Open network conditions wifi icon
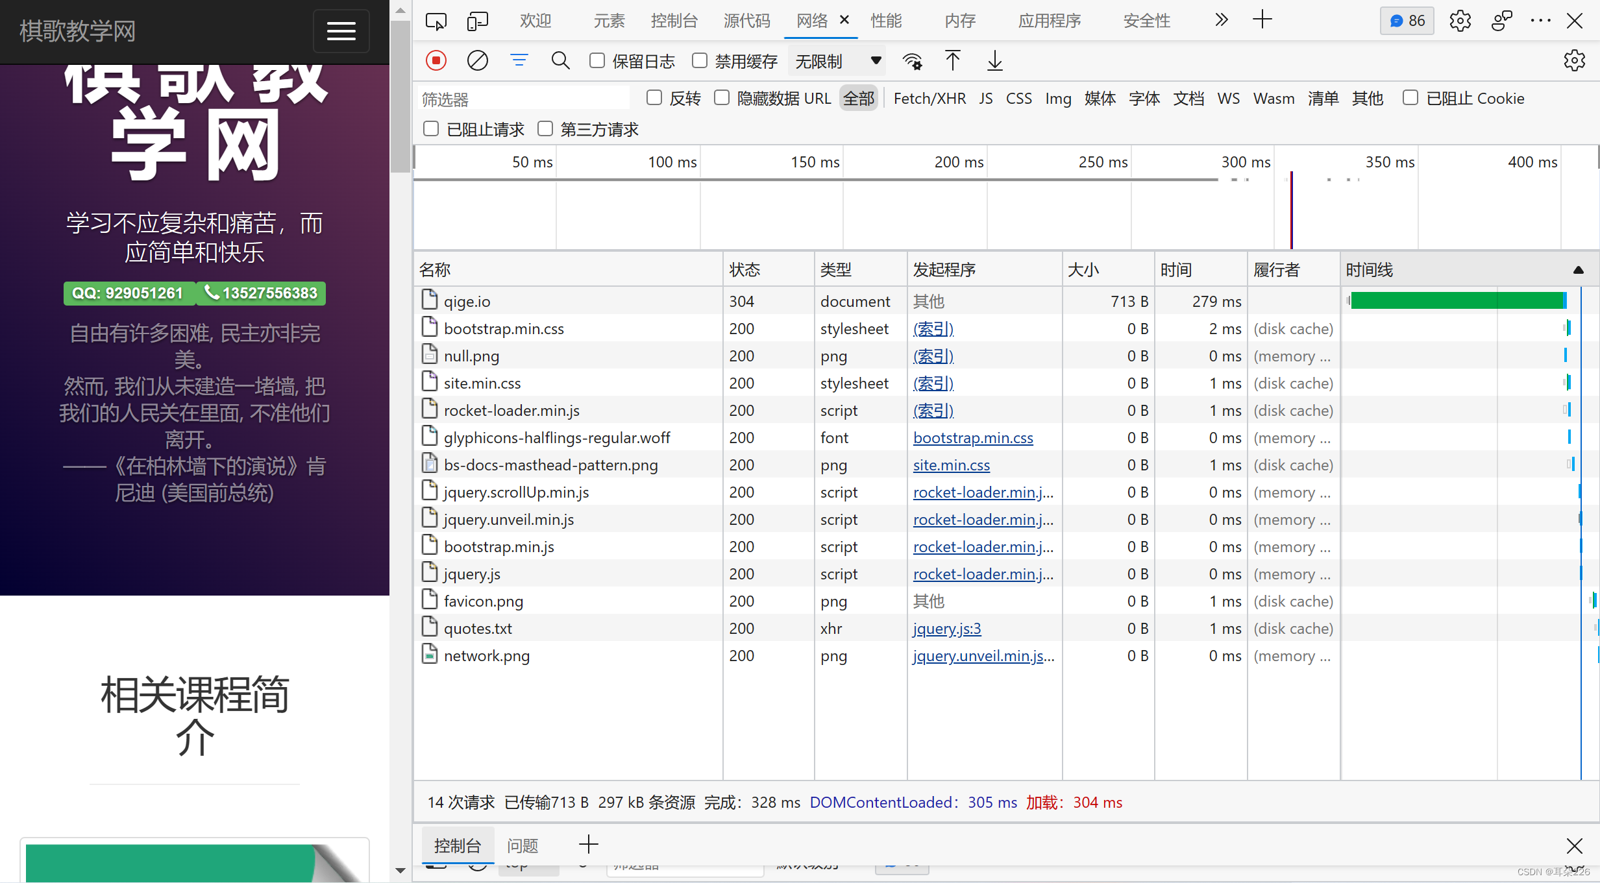1600x883 pixels. point(912,61)
